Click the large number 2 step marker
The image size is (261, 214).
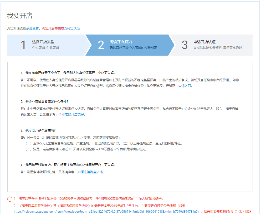click(101, 45)
